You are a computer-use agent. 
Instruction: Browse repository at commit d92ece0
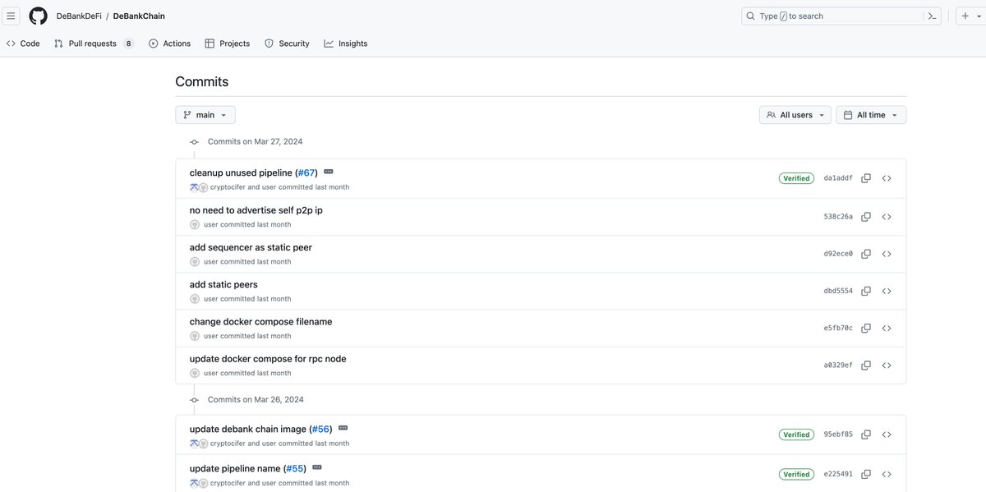coord(887,254)
